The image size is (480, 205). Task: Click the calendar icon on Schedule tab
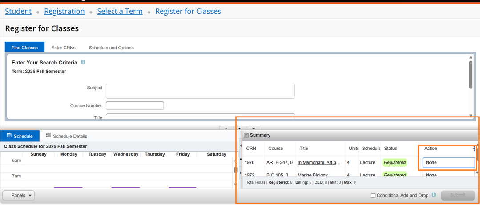click(9, 135)
